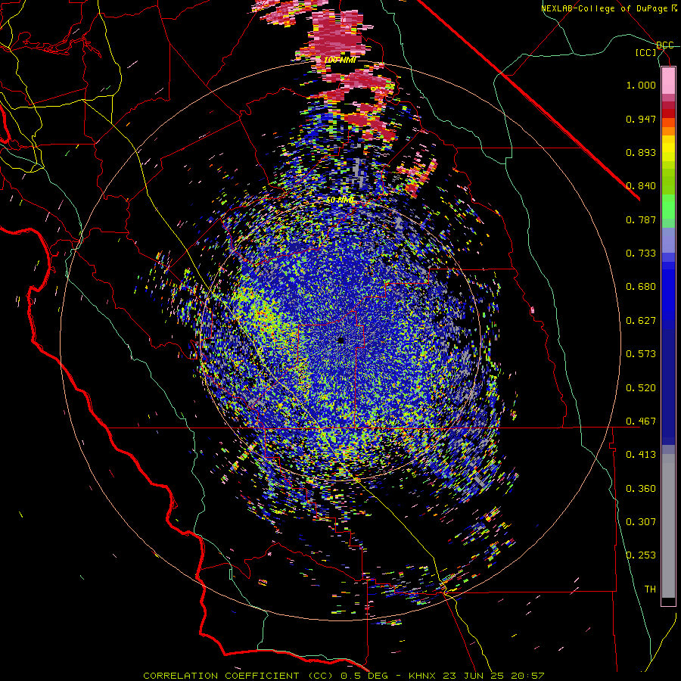
Task: Click the radar site dot at map center
Action: pos(341,340)
